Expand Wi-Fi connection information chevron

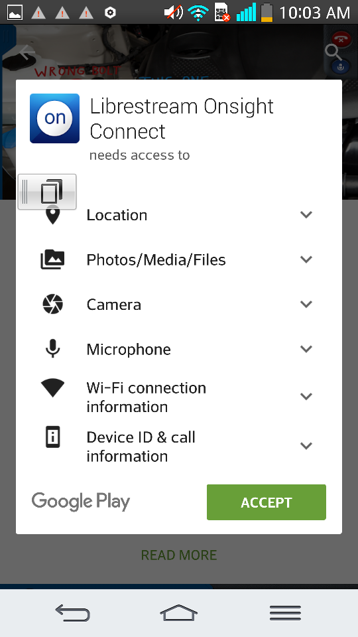pos(306,396)
